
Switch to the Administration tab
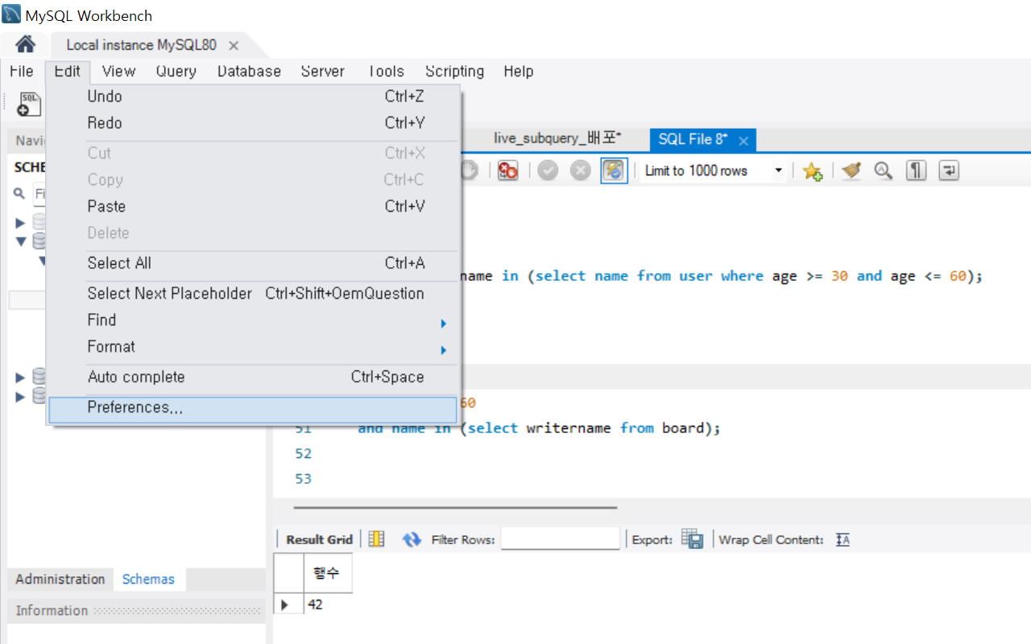(x=60, y=579)
